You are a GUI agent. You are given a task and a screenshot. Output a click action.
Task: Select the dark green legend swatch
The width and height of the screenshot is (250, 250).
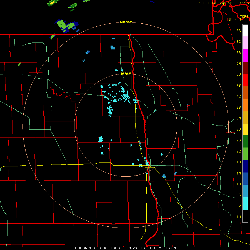pyautogui.click(x=245, y=141)
